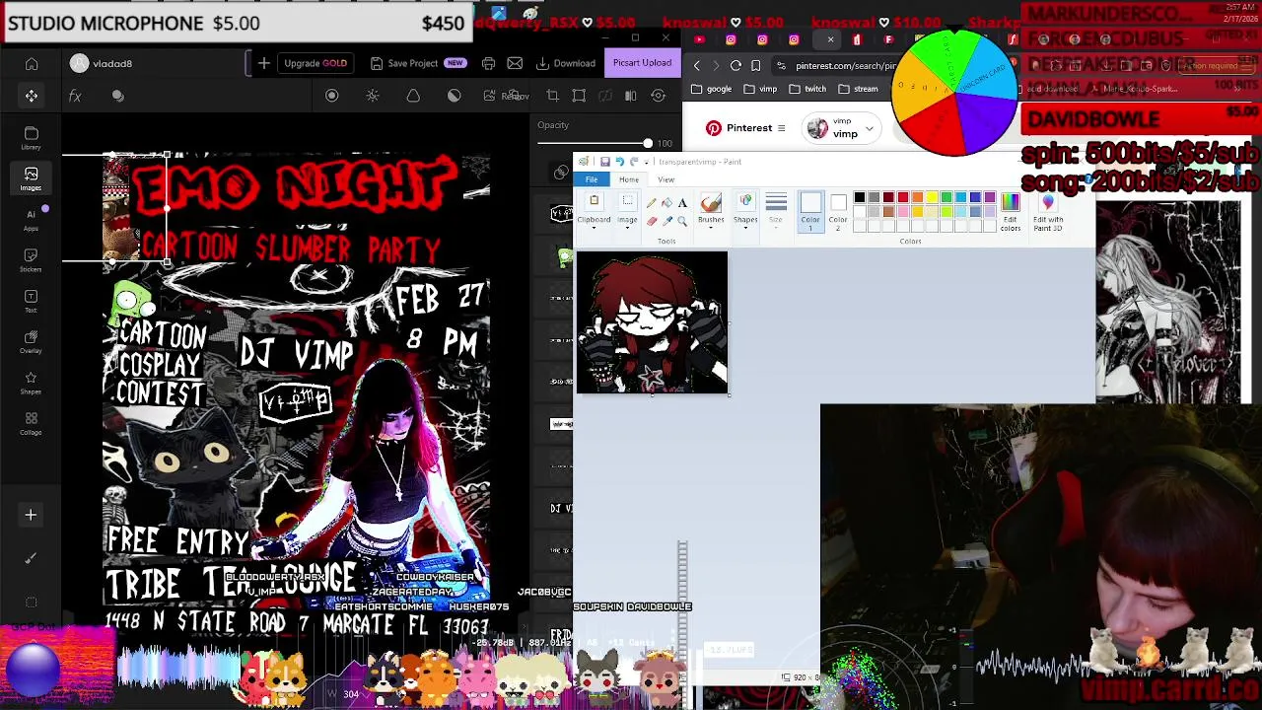Viewport: 1262px width, 710px height.
Task: Select the Color picker tool in Paint
Action: click(x=666, y=221)
